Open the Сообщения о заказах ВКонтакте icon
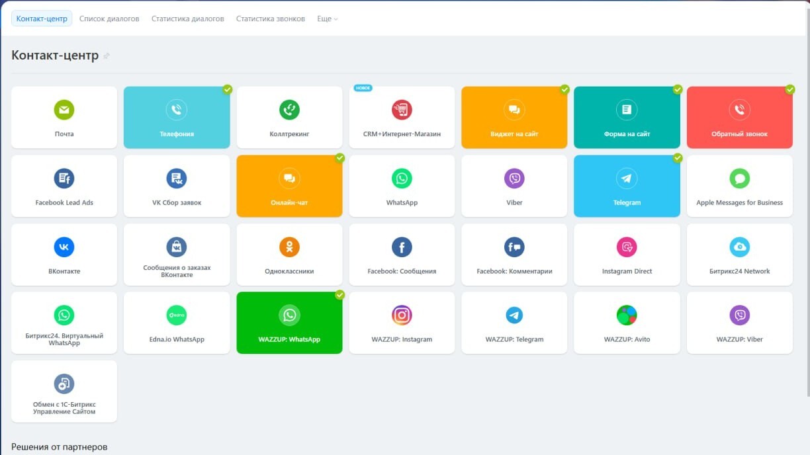 coord(177,247)
